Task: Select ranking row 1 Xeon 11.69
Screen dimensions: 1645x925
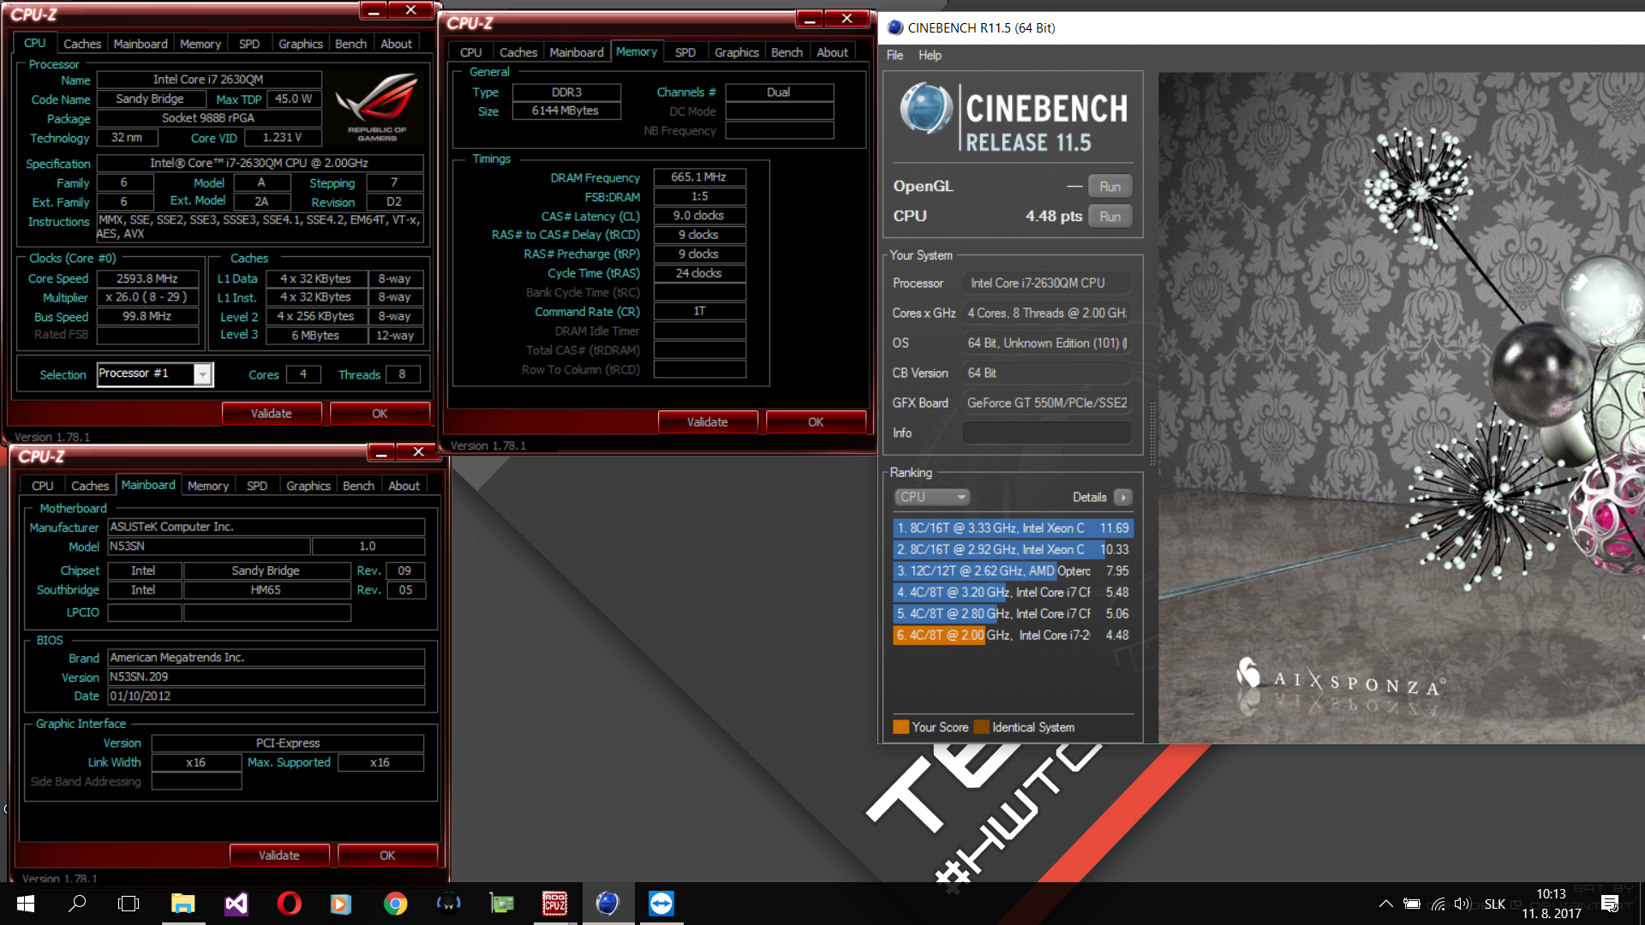Action: (1014, 528)
